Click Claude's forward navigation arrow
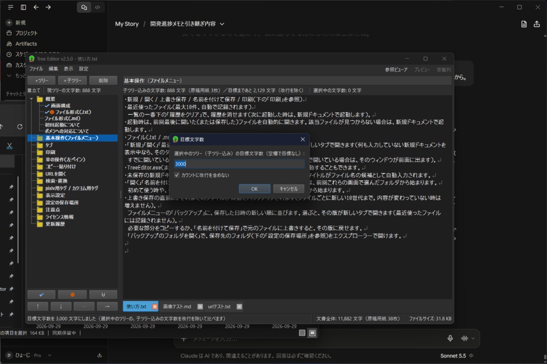This screenshot has width=547, height=364. (x=48, y=7)
